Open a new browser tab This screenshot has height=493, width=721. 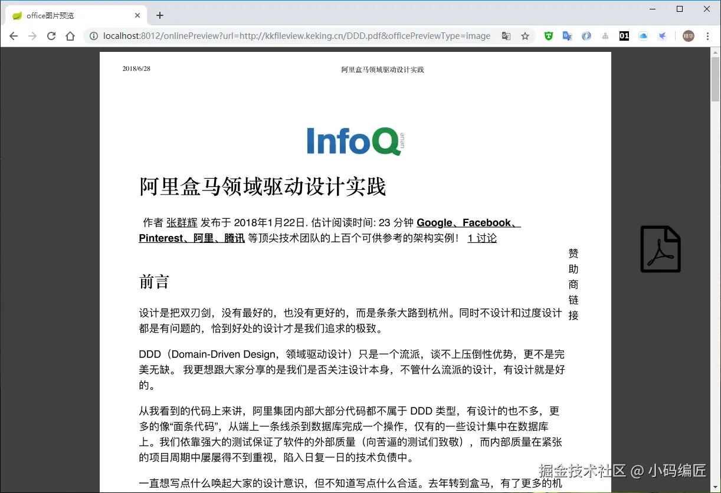click(x=159, y=15)
